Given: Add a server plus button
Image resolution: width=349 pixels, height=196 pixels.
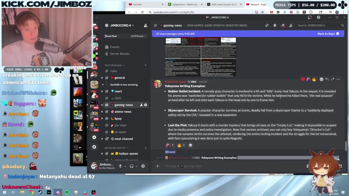Looking at the screenshot, I should (x=94, y=137).
